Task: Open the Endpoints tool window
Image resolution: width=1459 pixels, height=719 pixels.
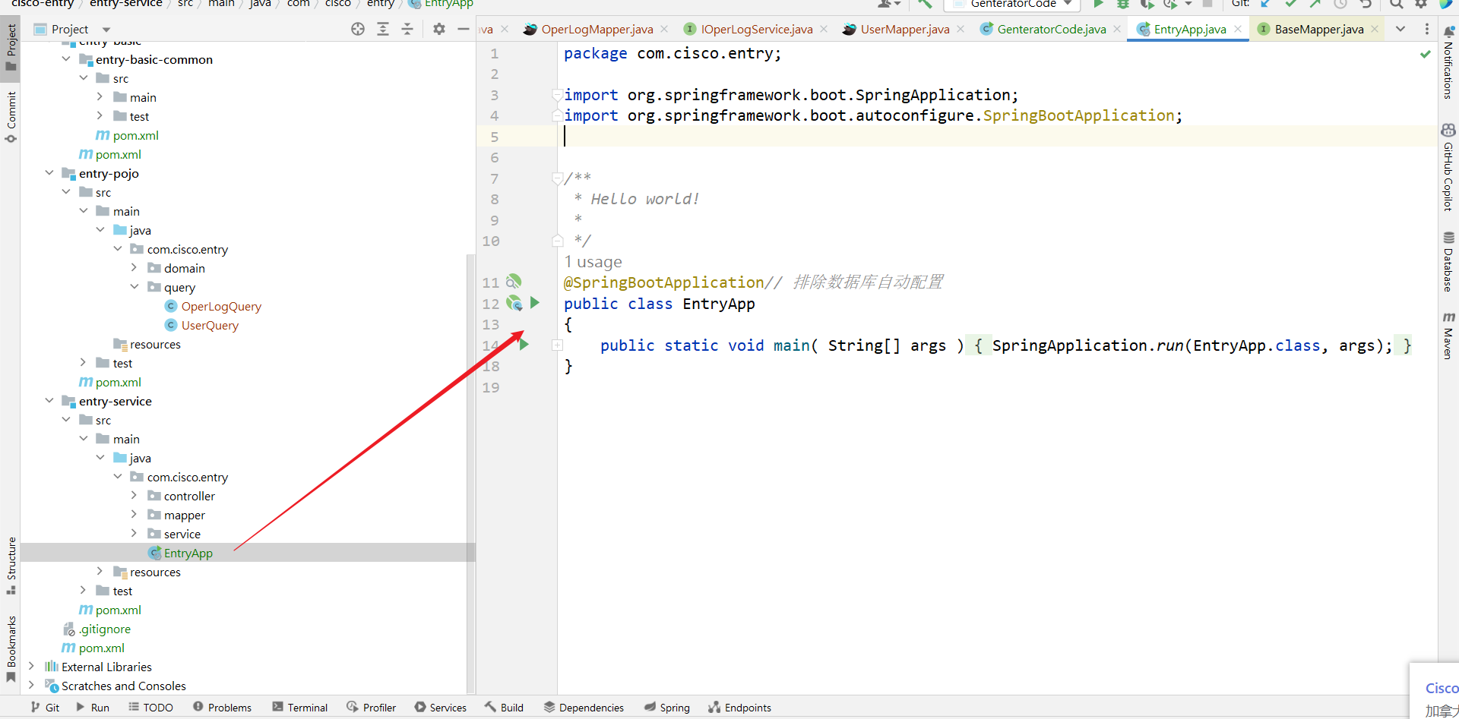Action: point(739,707)
